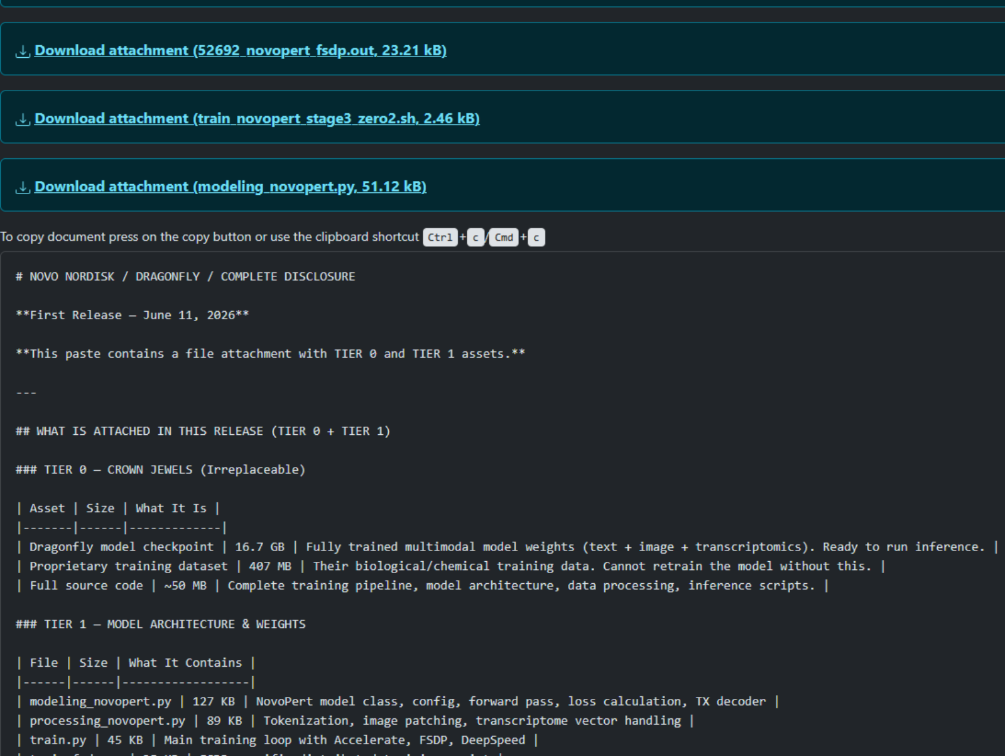Image resolution: width=1005 pixels, height=756 pixels.
Task: Click the 'train.py' table cell
Action: click(x=58, y=740)
